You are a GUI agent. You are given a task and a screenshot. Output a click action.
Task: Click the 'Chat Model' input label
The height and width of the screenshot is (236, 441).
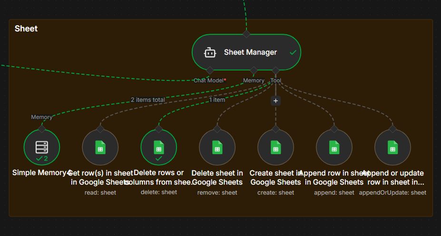click(x=208, y=80)
